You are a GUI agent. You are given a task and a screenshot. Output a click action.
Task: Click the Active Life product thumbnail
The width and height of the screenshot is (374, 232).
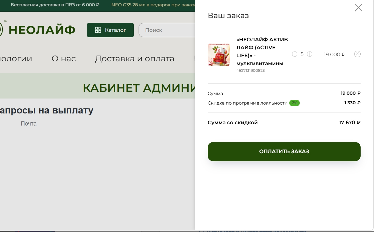219,55
